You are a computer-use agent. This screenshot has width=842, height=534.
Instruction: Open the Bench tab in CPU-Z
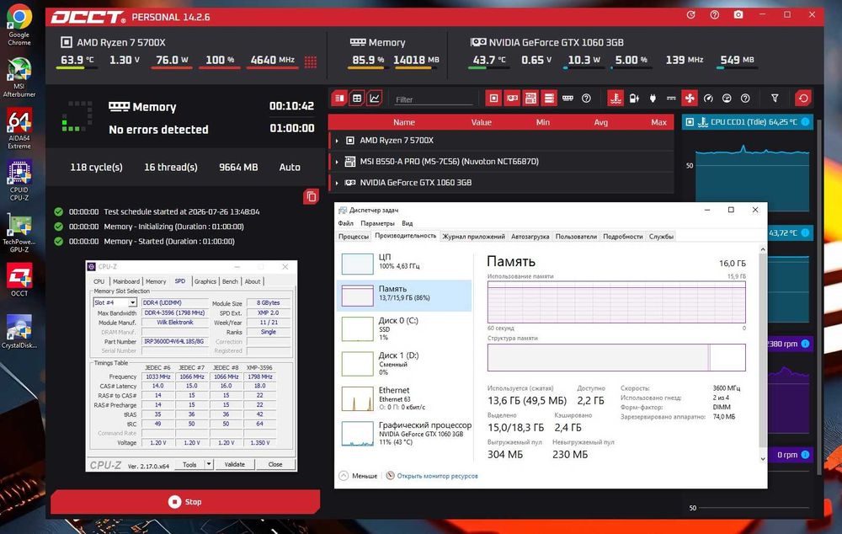point(230,281)
